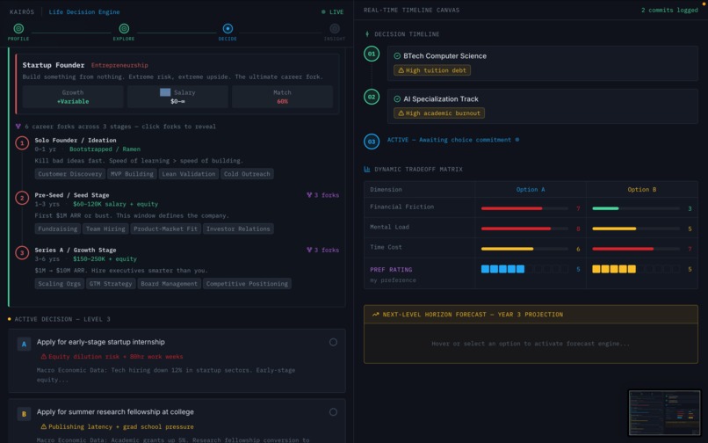Click check icon beside AI Specialization Track
This screenshot has height=443, width=708.
pos(397,99)
